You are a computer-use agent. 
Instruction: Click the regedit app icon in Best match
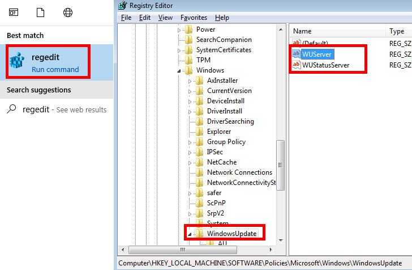[x=17, y=61]
